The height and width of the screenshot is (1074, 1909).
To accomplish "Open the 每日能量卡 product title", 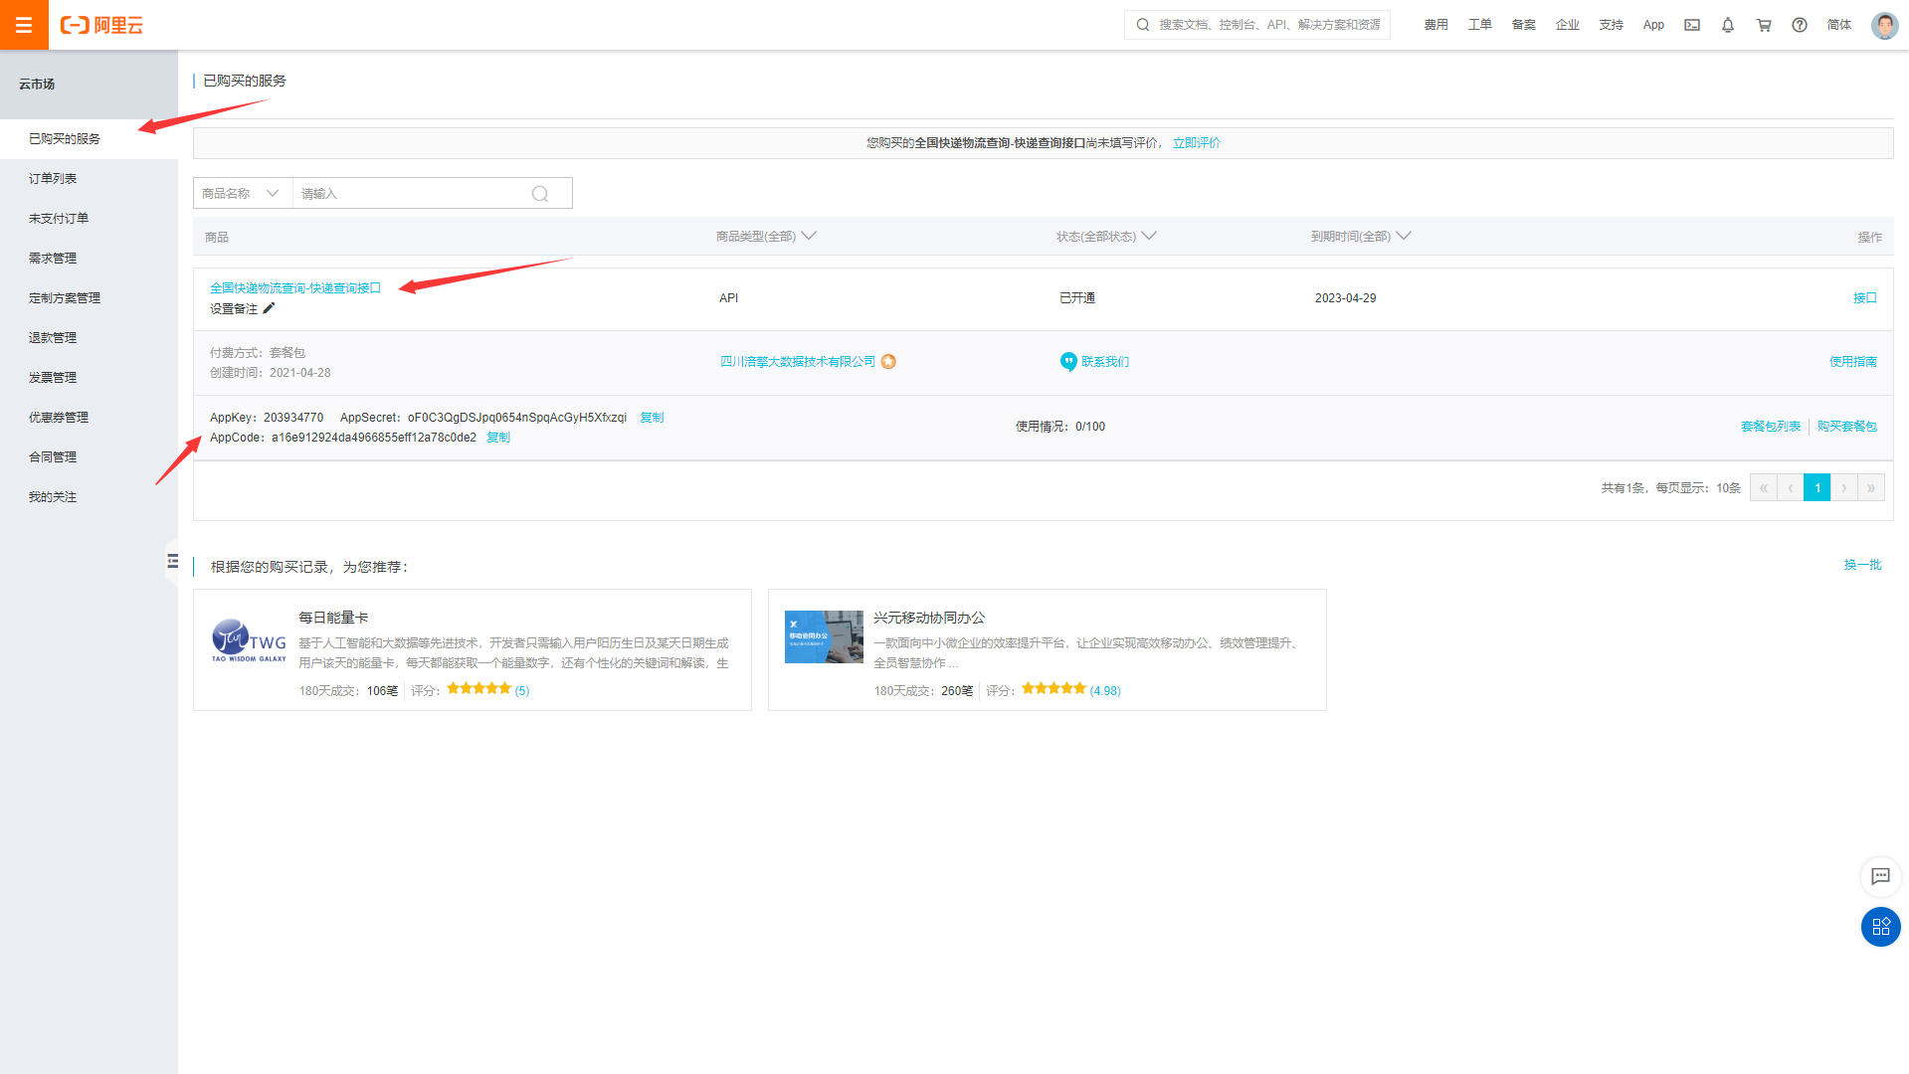I will pos(333,618).
